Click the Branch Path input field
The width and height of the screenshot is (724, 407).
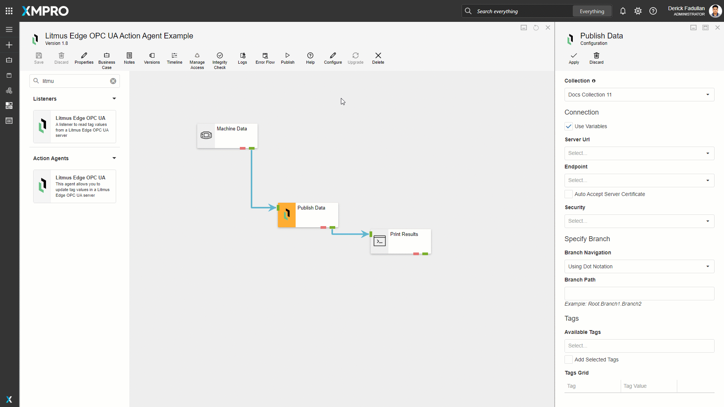coord(639,294)
